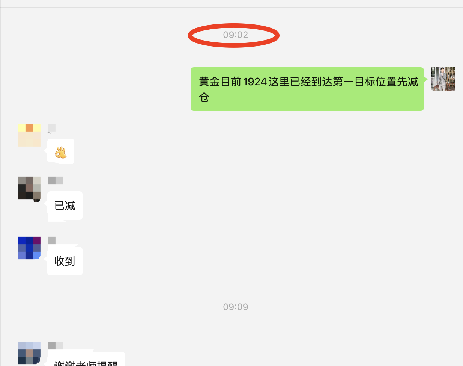Click the red oval annotation edge around the time
Image resolution: width=463 pixels, height=366 pixels.
pos(190,35)
